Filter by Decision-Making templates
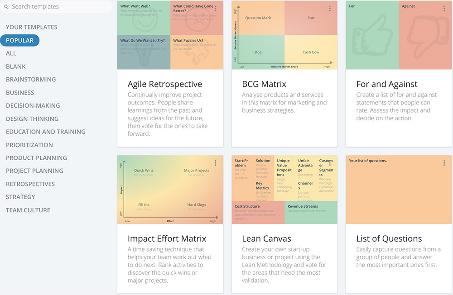 [x=33, y=105]
